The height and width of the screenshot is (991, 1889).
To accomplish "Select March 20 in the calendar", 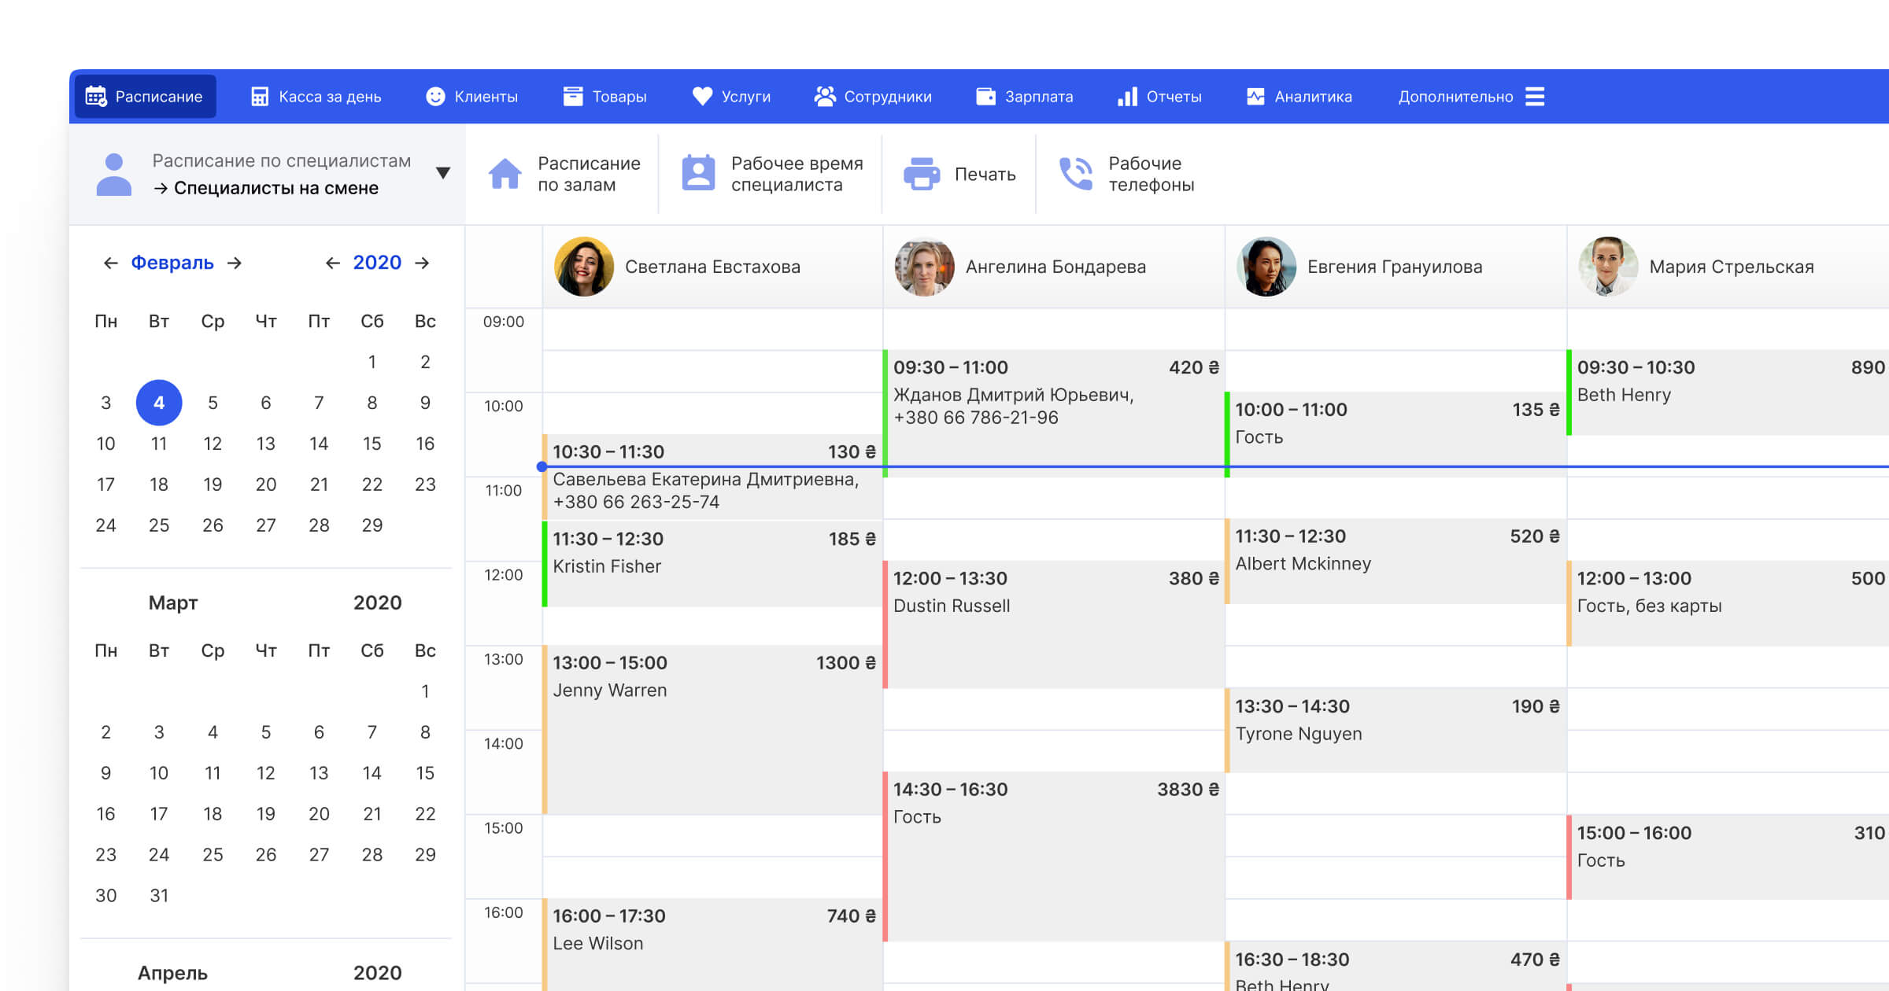I will click(x=319, y=814).
